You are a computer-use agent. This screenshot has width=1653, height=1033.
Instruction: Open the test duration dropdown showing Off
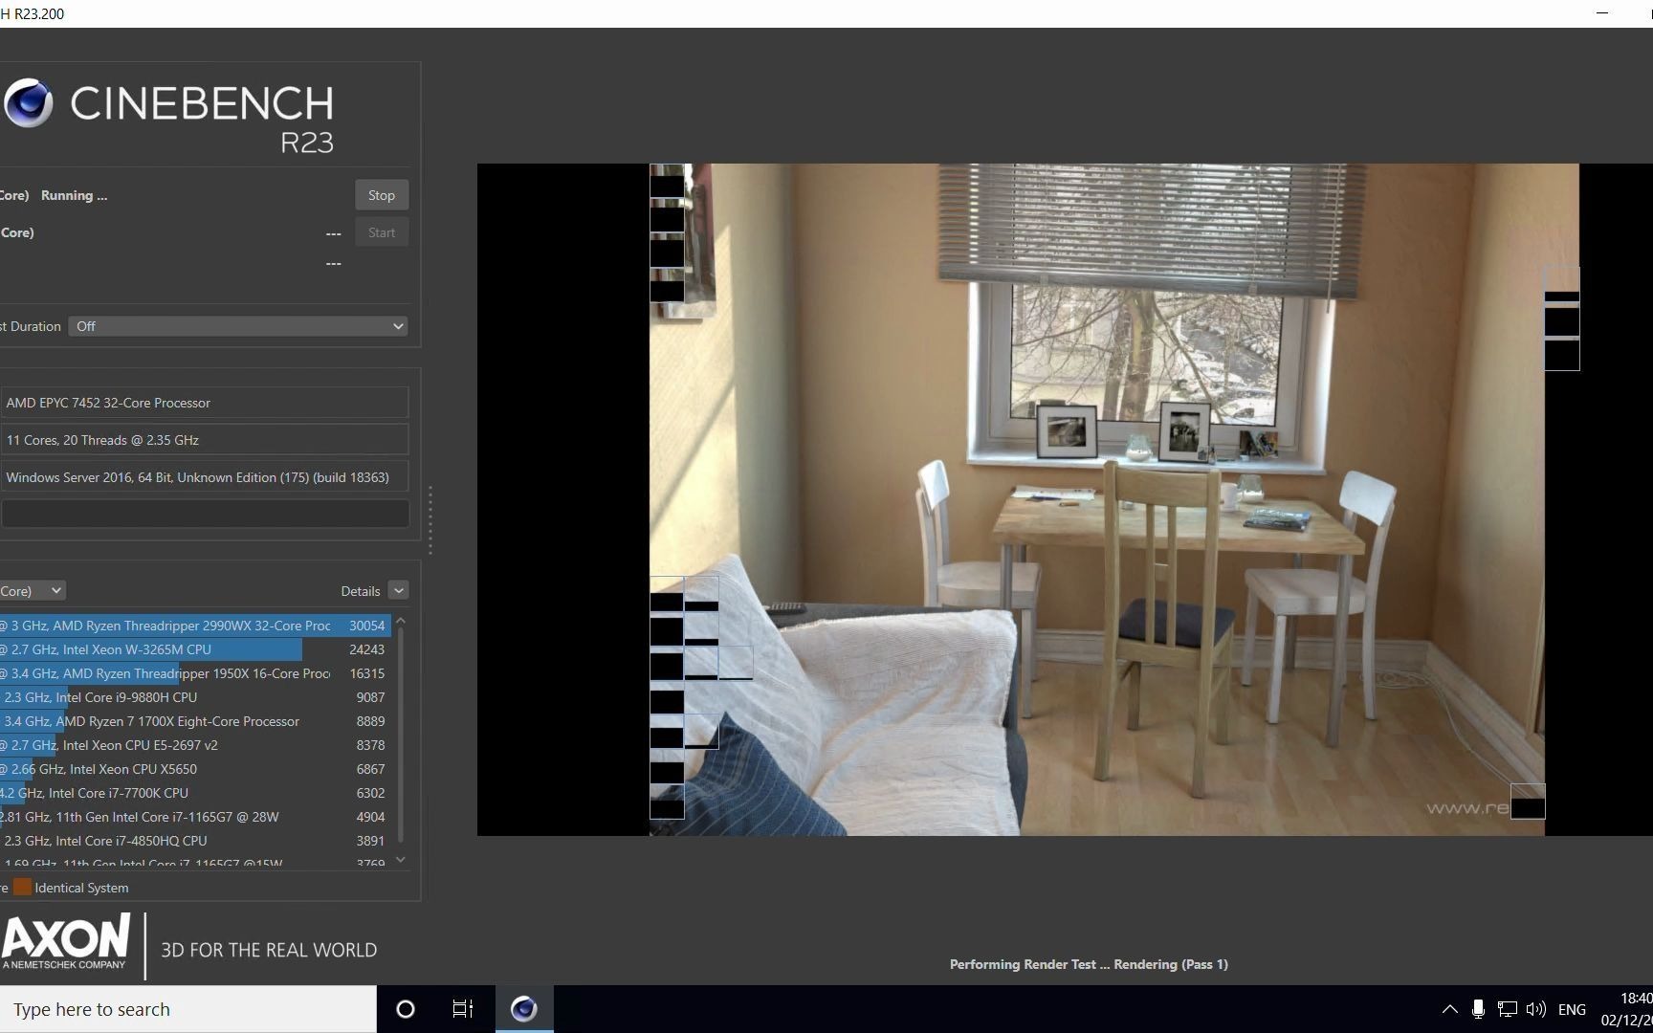(239, 326)
